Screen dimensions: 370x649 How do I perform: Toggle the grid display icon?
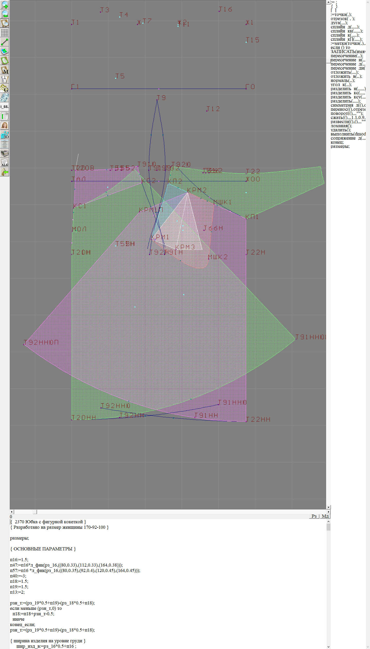click(5, 33)
